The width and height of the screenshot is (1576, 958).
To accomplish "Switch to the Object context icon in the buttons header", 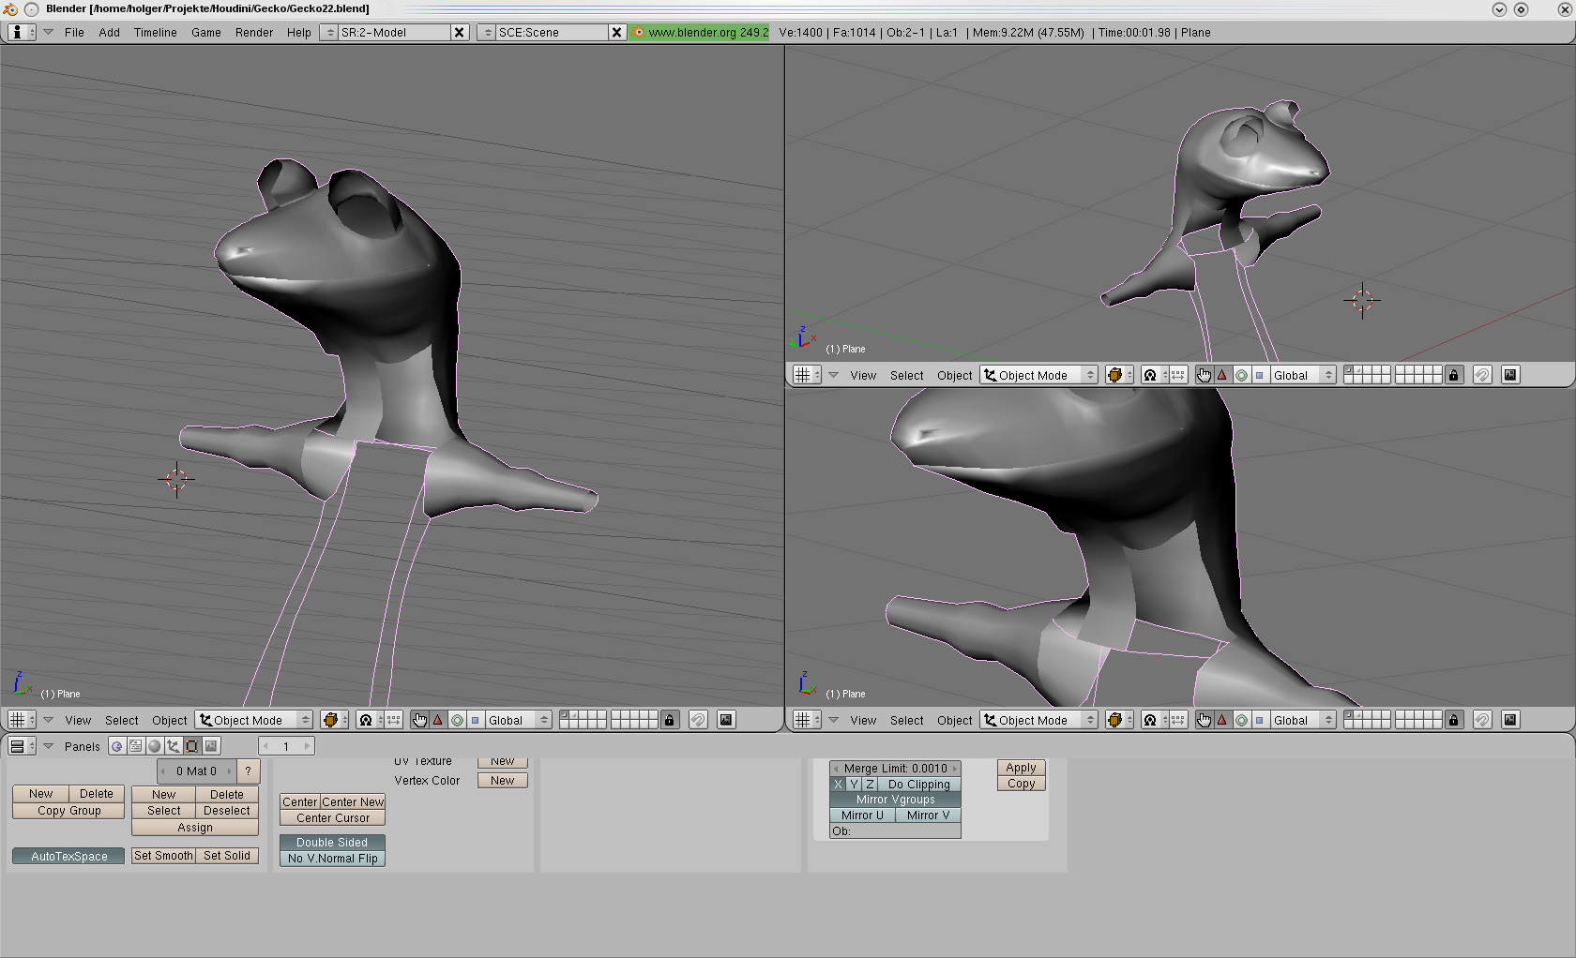I will point(174,746).
